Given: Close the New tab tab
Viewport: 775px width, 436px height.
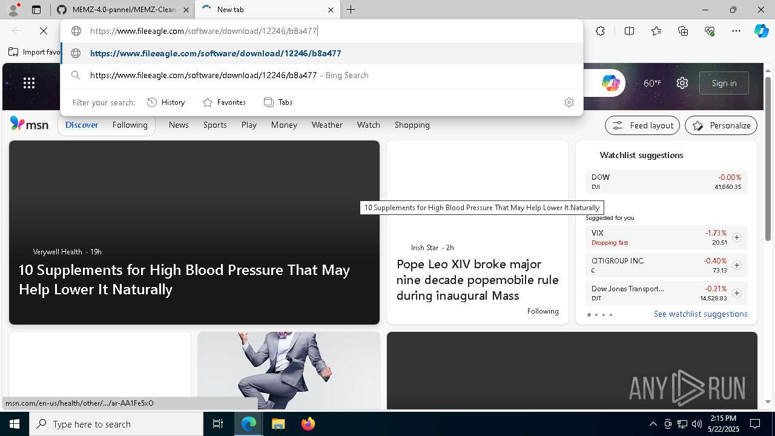Looking at the screenshot, I should point(331,10).
